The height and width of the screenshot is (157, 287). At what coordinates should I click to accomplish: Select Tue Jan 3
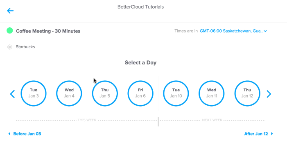click(34, 93)
